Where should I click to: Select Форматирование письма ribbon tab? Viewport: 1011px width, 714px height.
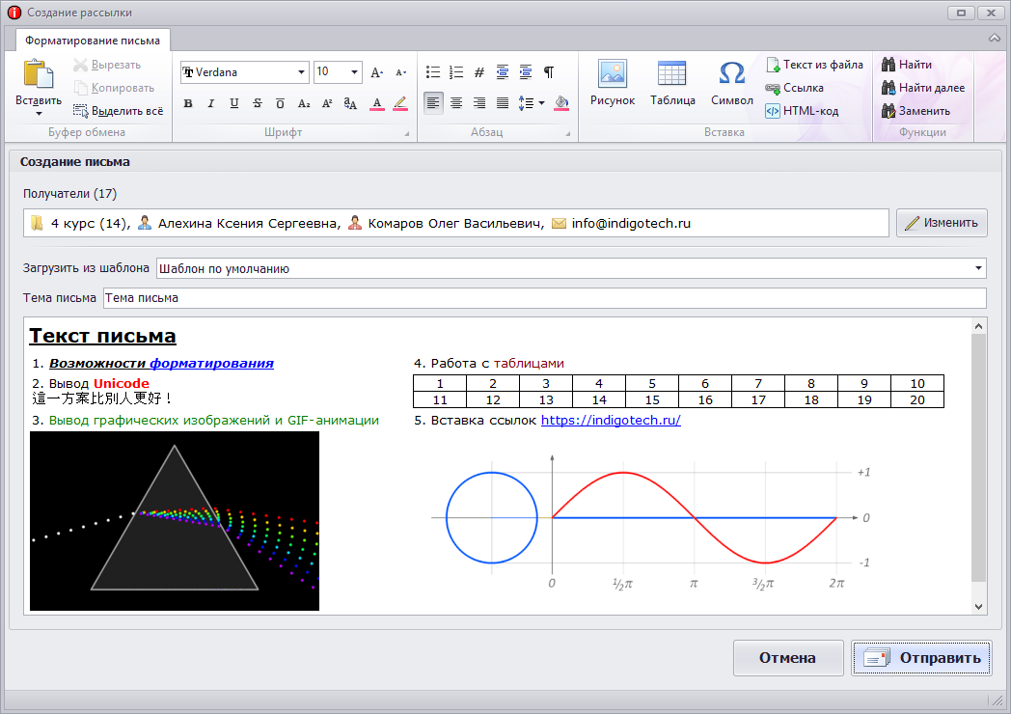(93, 41)
